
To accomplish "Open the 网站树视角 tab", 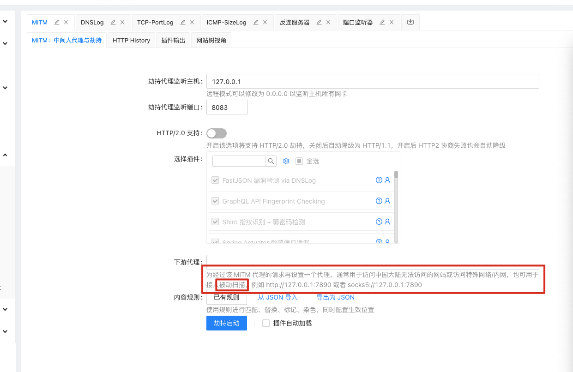I will [211, 41].
